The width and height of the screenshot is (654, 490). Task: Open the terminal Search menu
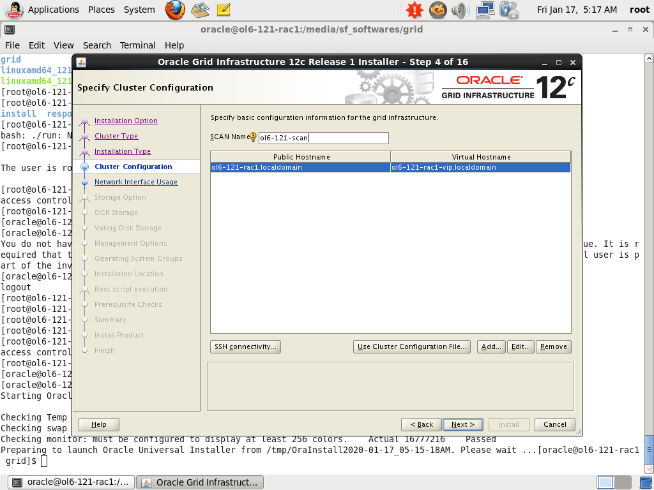[97, 45]
